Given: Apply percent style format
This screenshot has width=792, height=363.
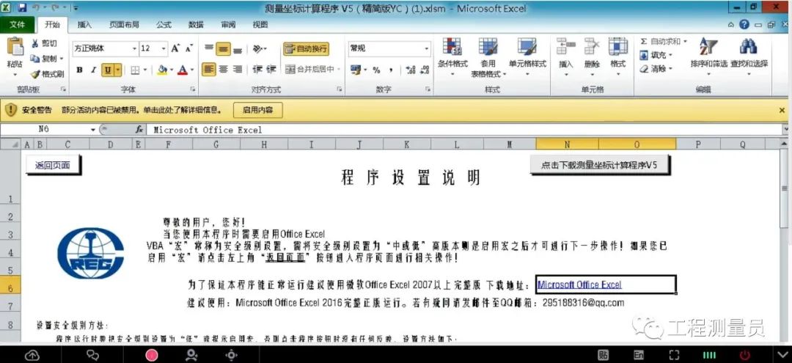Looking at the screenshot, I should [x=376, y=70].
